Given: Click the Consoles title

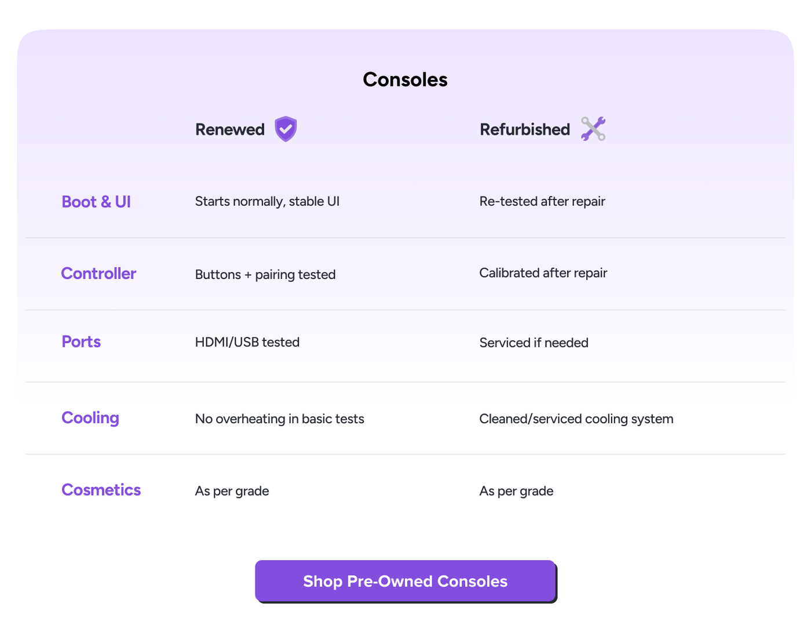Looking at the screenshot, I should click(405, 79).
